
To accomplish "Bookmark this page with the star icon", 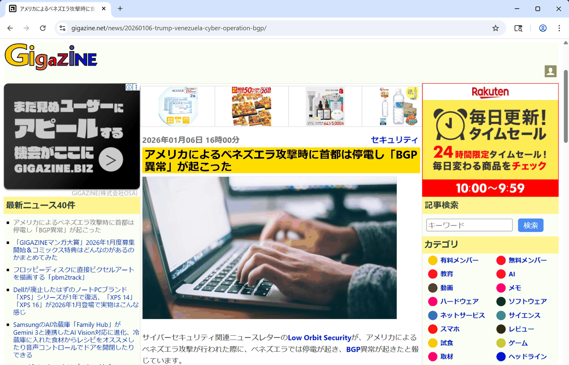I will tap(496, 28).
